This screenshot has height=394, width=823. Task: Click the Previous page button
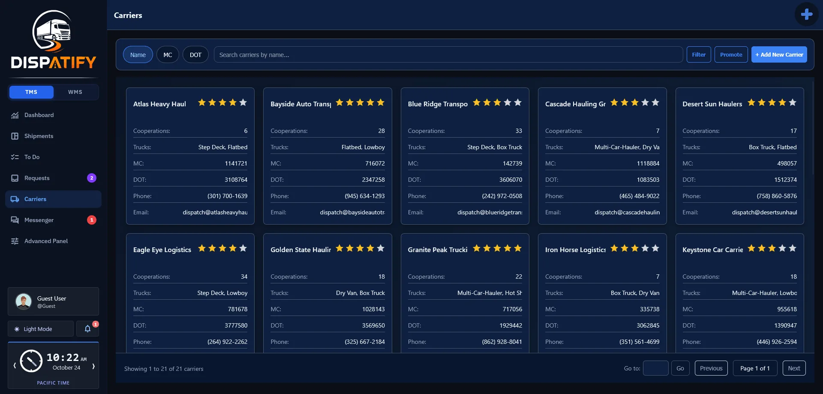pyautogui.click(x=711, y=368)
